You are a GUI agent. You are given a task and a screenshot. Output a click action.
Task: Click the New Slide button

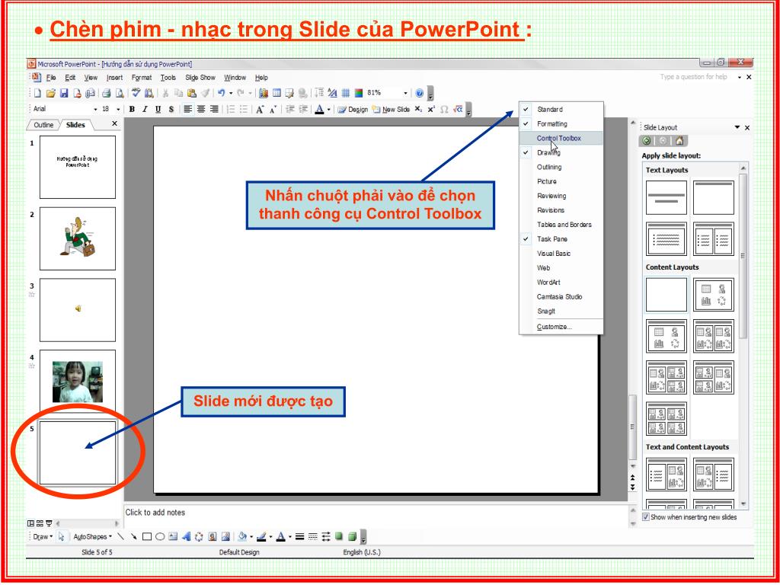391,110
